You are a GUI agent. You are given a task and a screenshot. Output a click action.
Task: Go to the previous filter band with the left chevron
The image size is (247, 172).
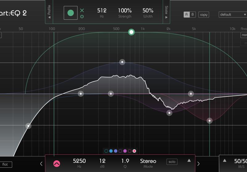tap(41, 164)
